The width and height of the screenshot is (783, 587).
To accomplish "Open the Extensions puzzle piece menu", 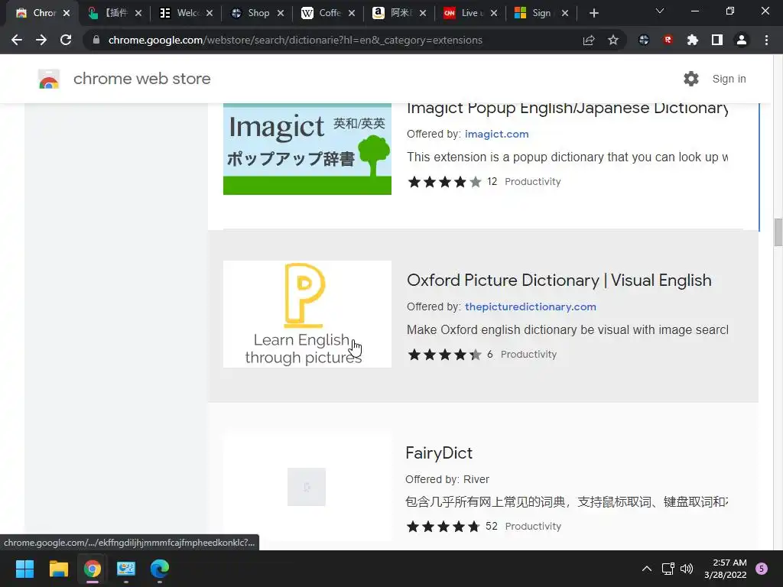I will tap(693, 40).
